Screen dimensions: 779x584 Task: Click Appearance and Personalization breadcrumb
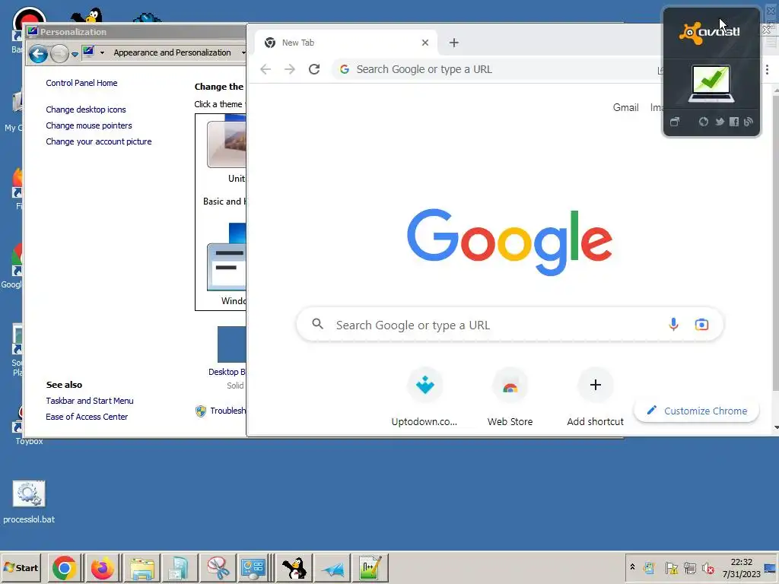click(172, 52)
